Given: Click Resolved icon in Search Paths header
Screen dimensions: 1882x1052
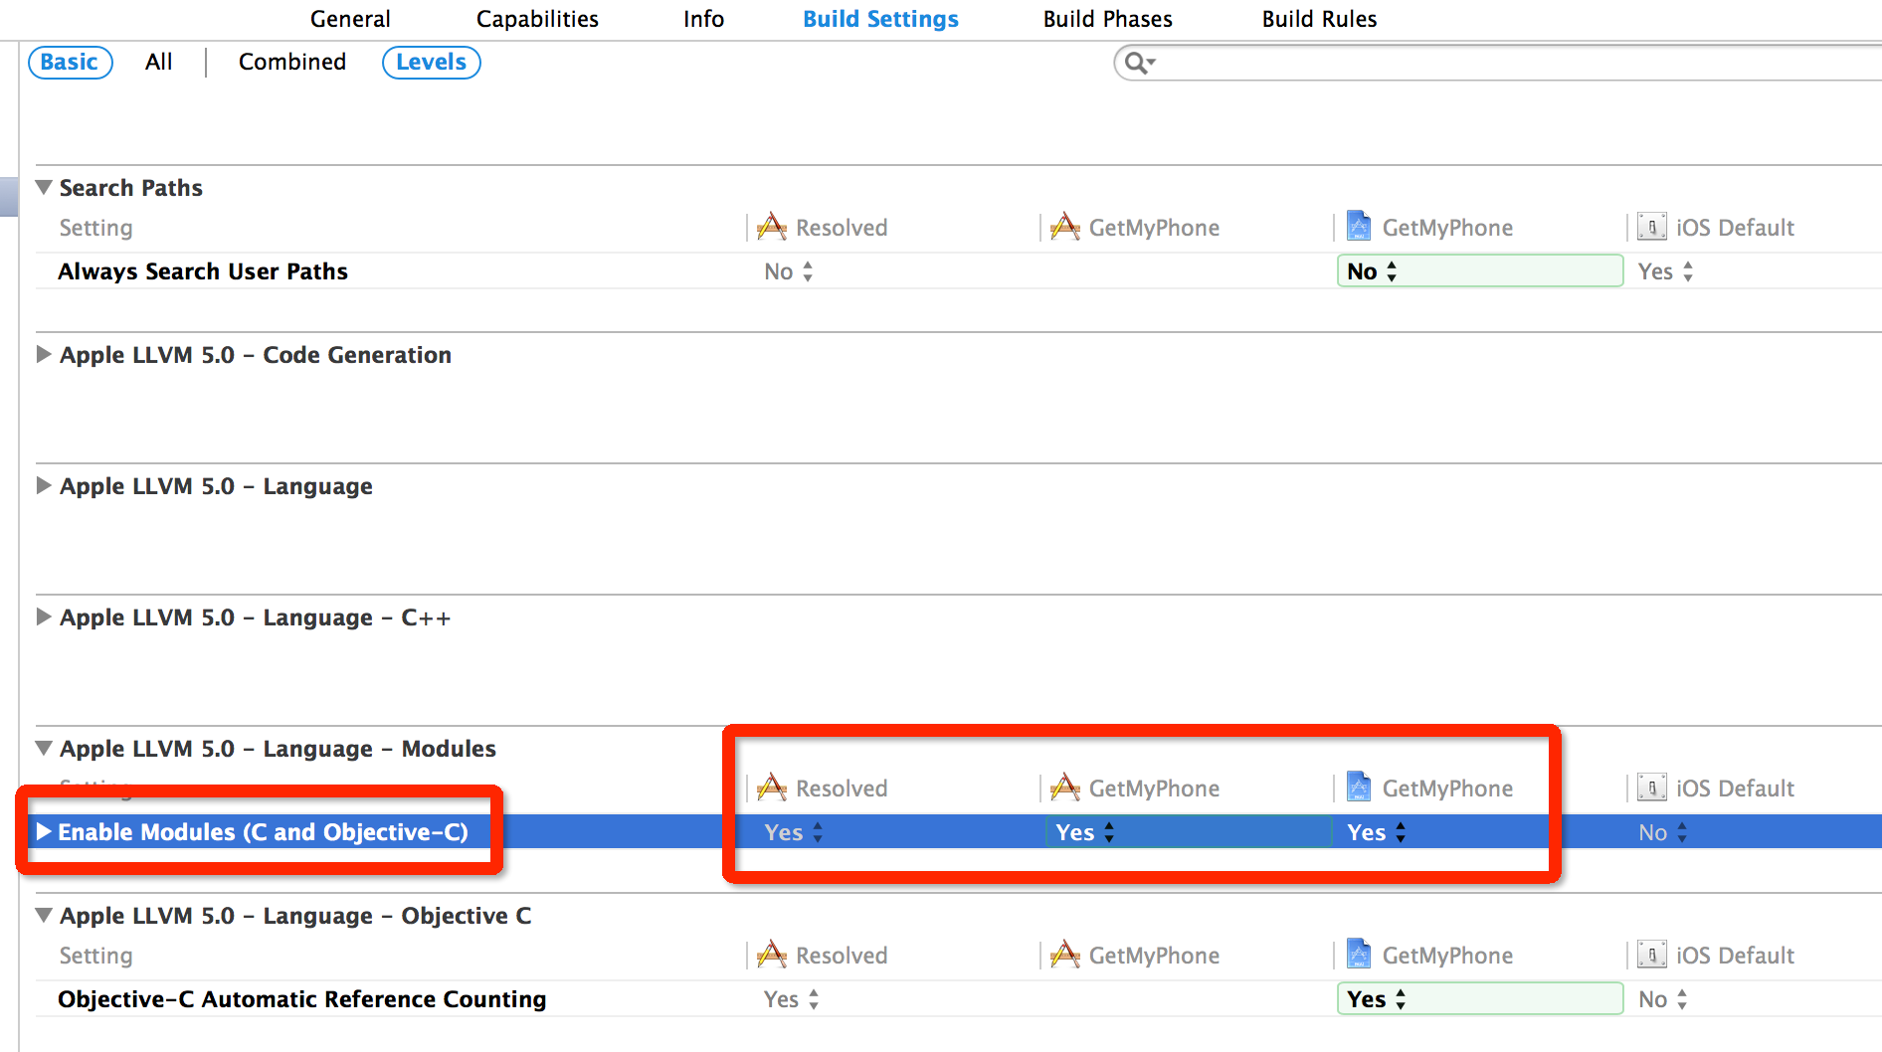Looking at the screenshot, I should (x=772, y=227).
